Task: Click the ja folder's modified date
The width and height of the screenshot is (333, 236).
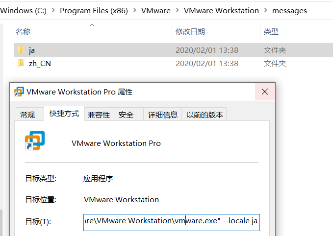Action: point(207,50)
